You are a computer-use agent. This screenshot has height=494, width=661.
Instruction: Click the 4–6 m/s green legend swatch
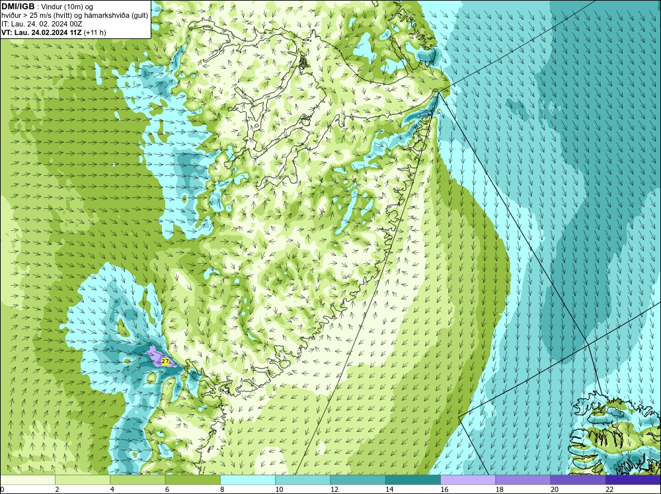[x=137, y=480]
